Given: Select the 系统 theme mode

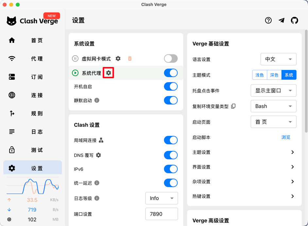Looking at the screenshot, I should (289, 75).
